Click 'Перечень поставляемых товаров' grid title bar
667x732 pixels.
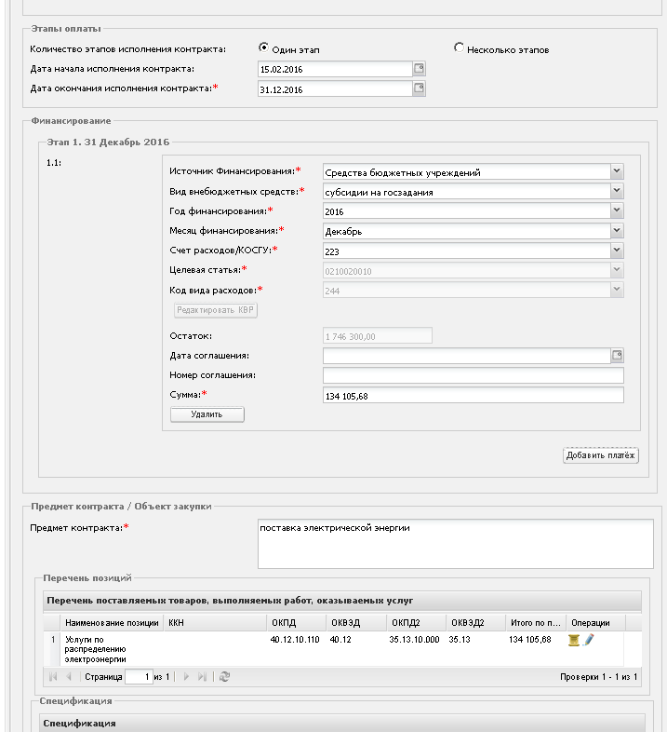point(342,601)
